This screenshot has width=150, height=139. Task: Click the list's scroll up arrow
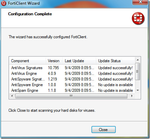pos(138,60)
